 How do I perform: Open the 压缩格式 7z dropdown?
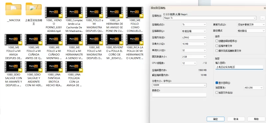[194, 25]
